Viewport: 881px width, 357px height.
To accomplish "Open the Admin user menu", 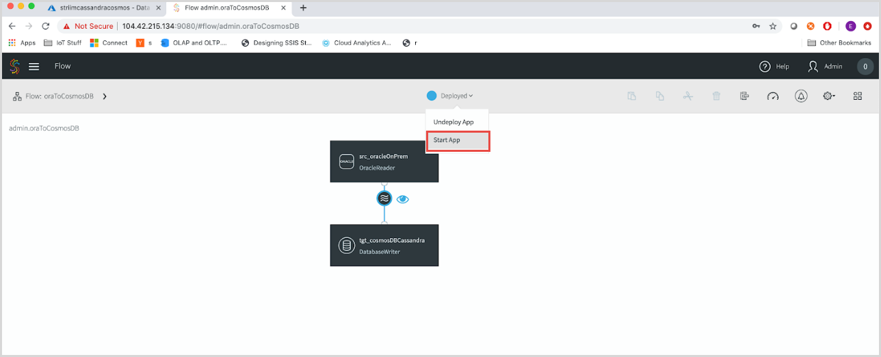I will tap(825, 66).
